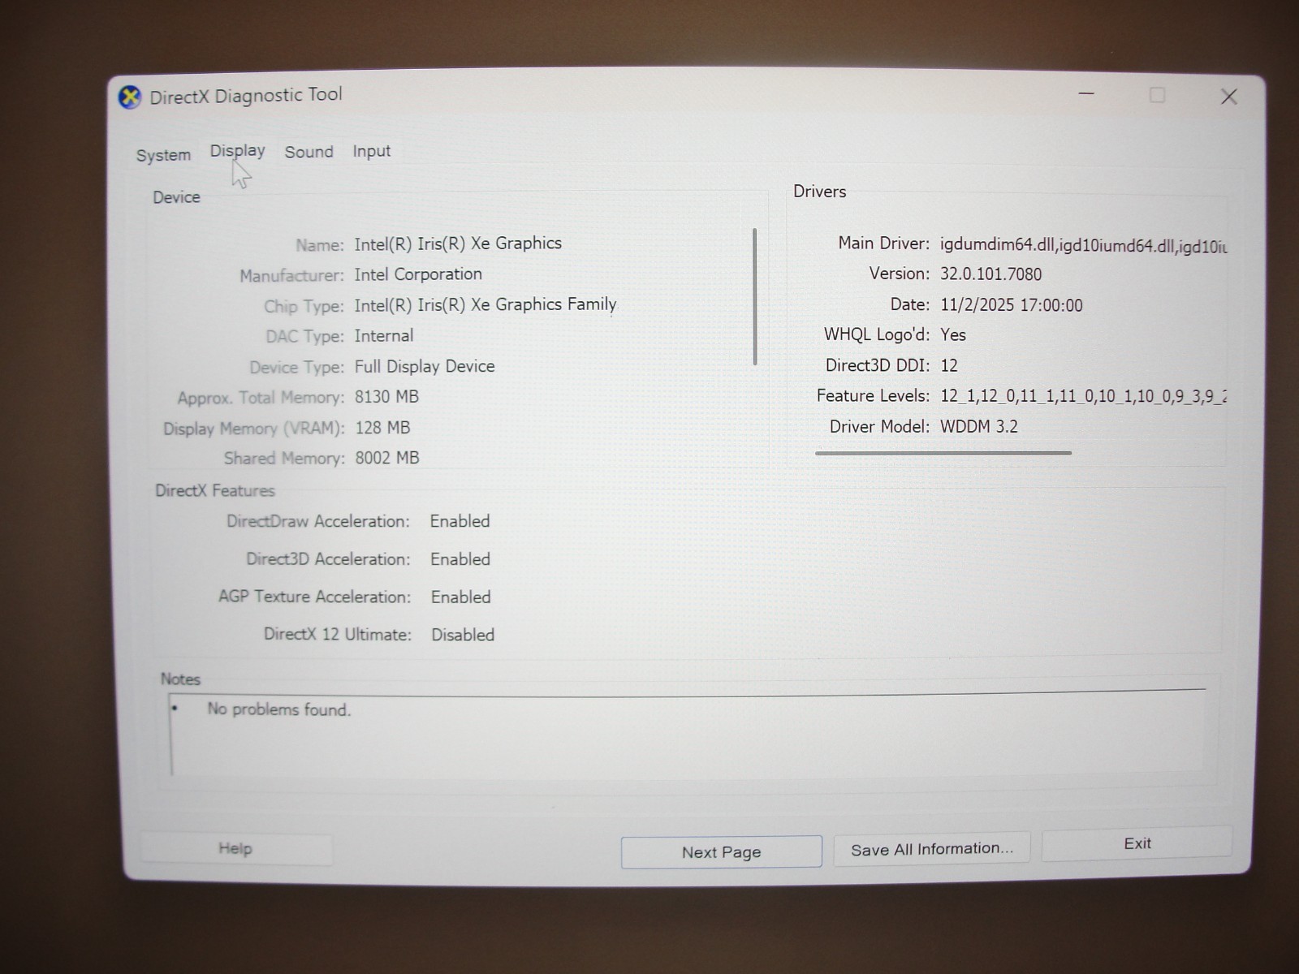Select shared memory value 8002 MB
The image size is (1299, 974).
(x=387, y=458)
